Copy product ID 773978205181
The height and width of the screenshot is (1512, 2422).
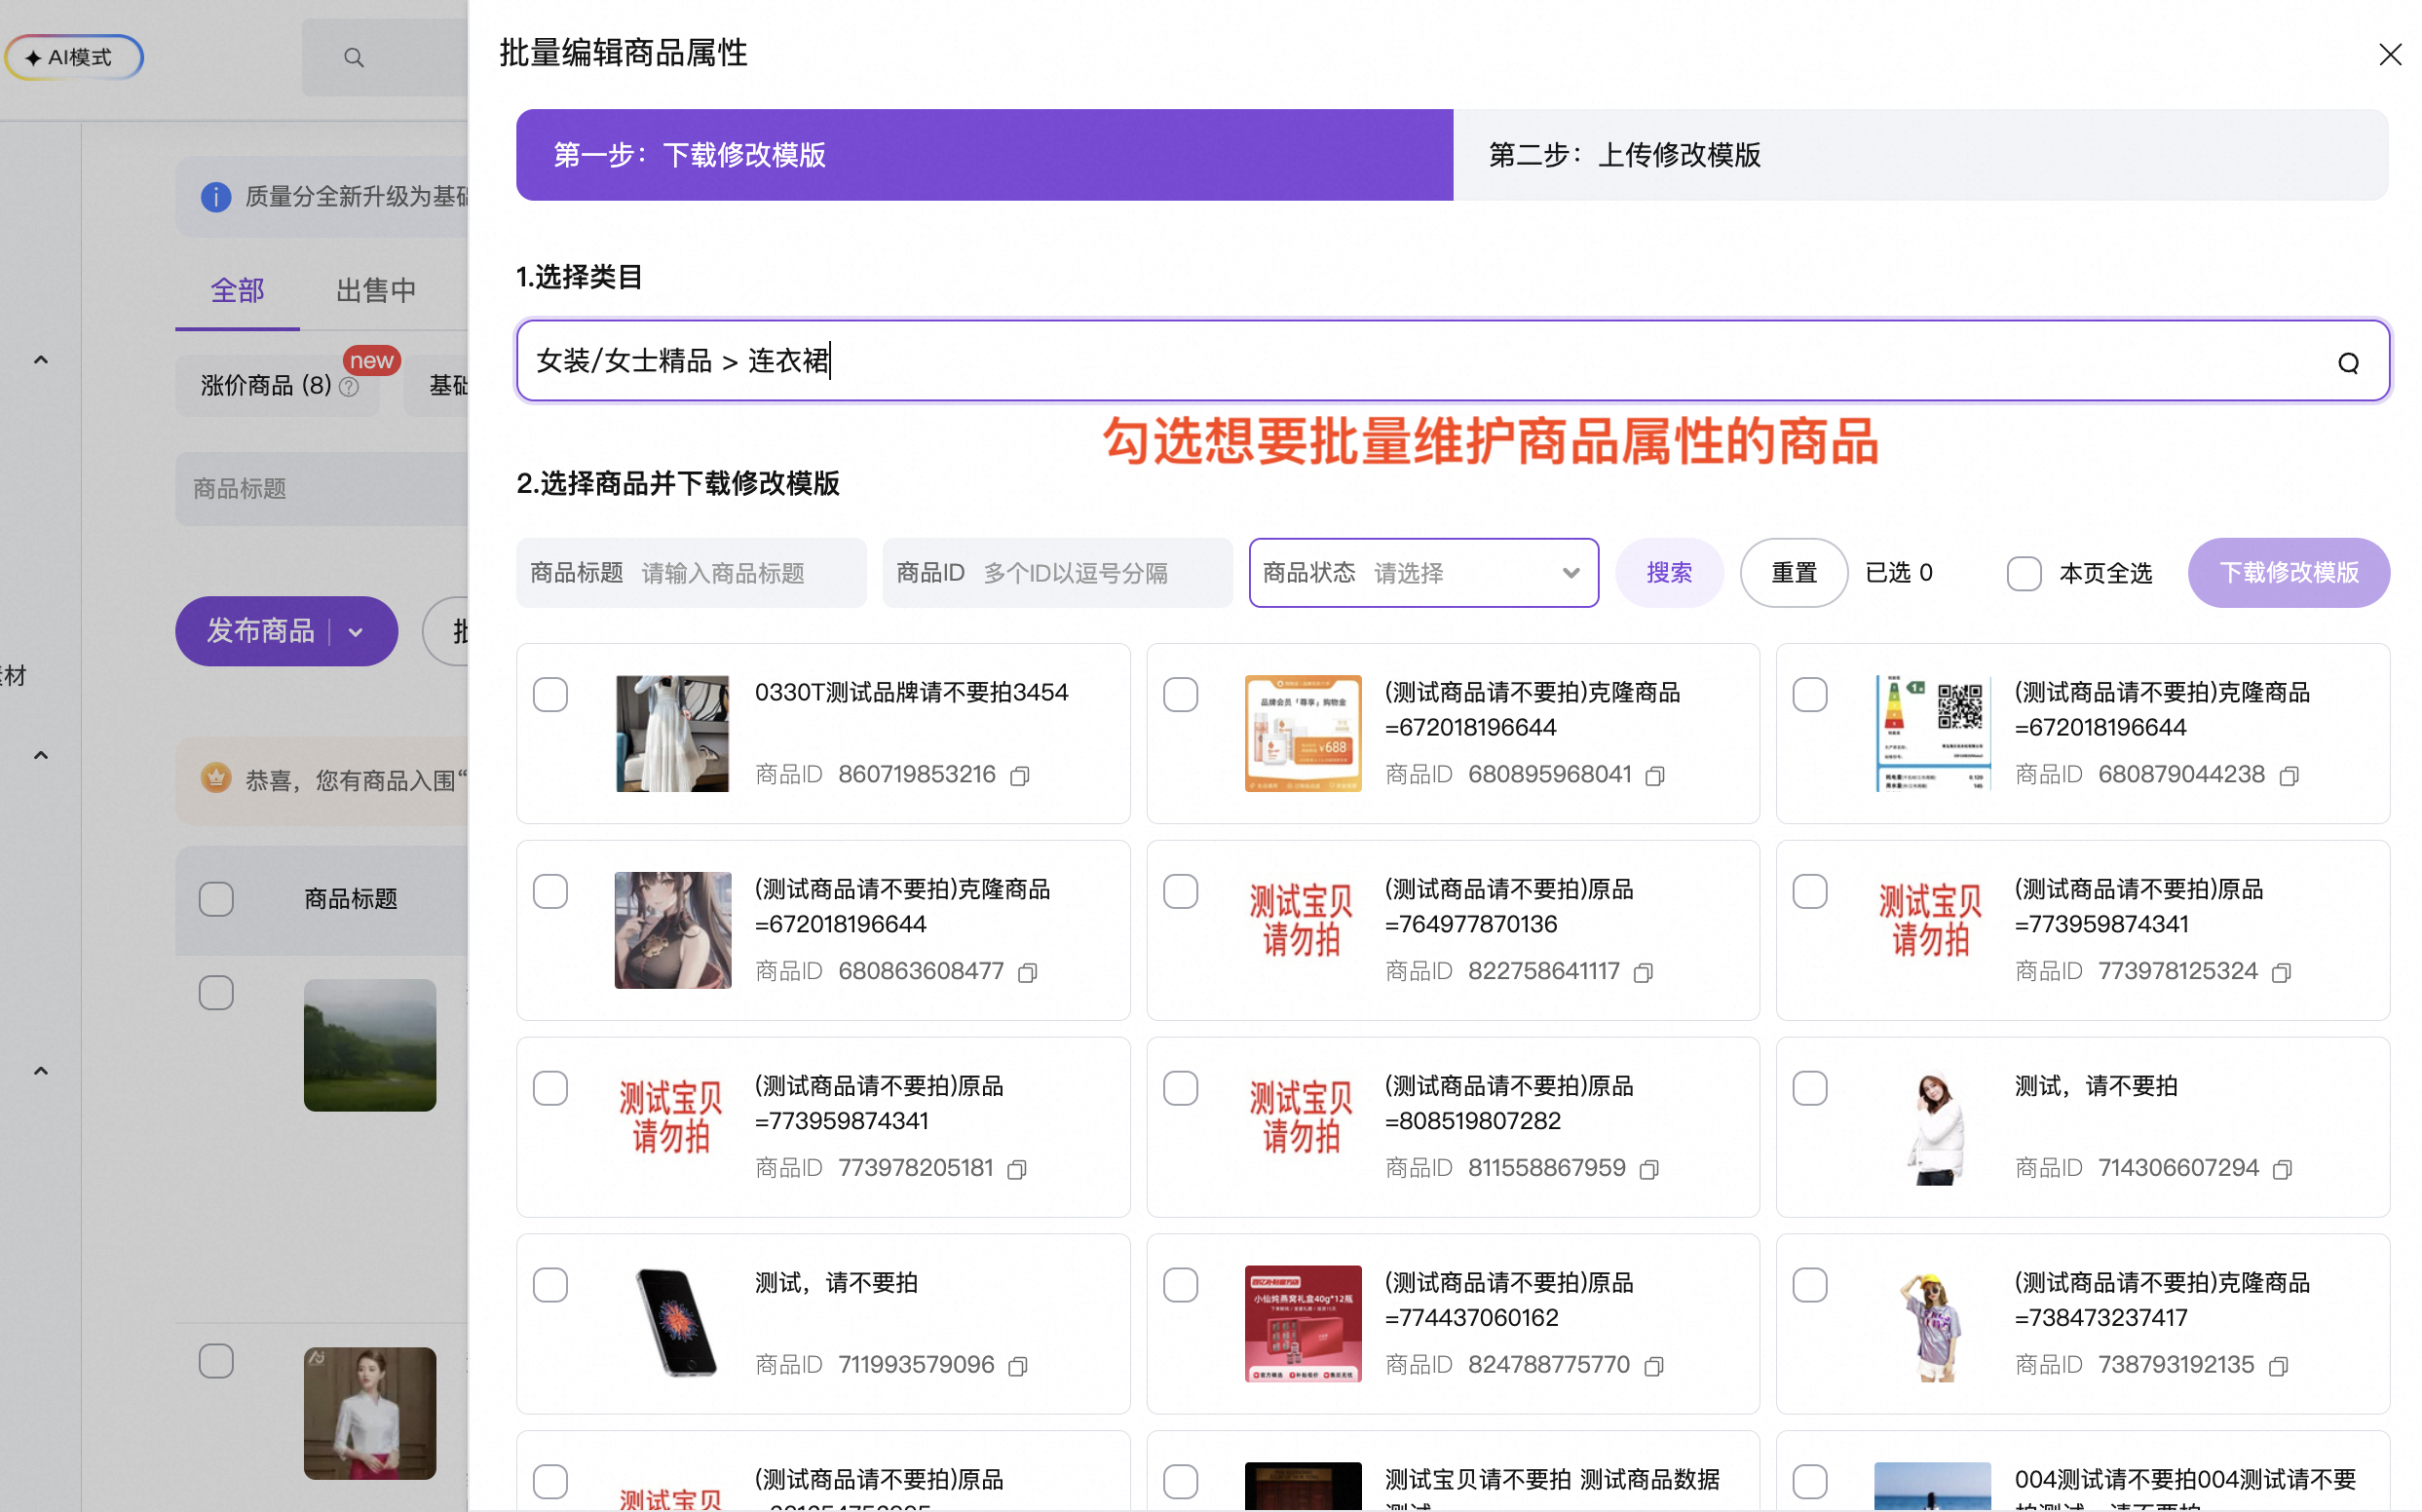coord(1017,1170)
